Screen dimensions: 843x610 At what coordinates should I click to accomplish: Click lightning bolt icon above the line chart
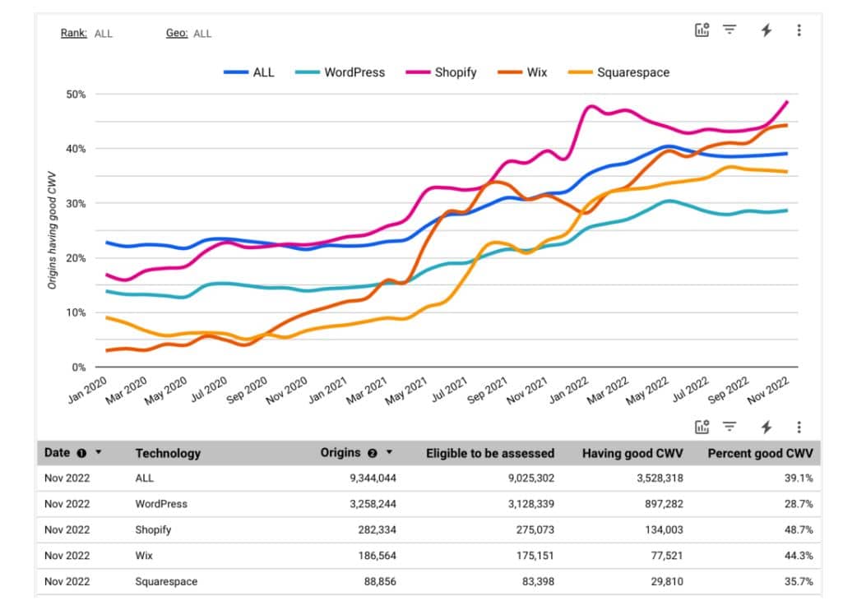pos(767,30)
